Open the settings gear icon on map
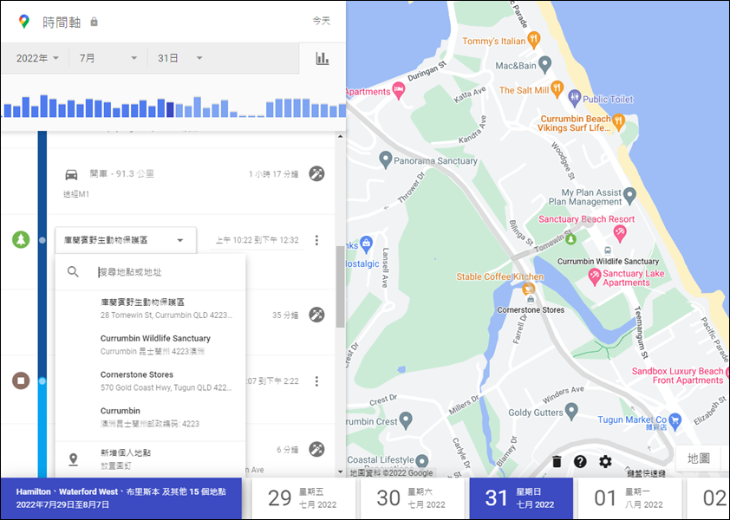The height and width of the screenshot is (520, 730). tap(605, 461)
